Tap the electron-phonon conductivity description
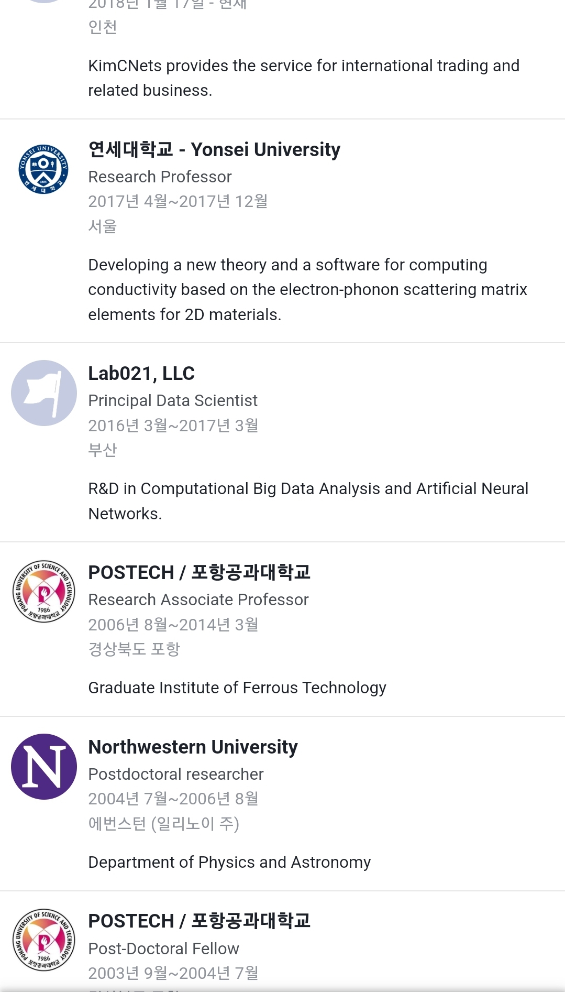 coord(307,290)
